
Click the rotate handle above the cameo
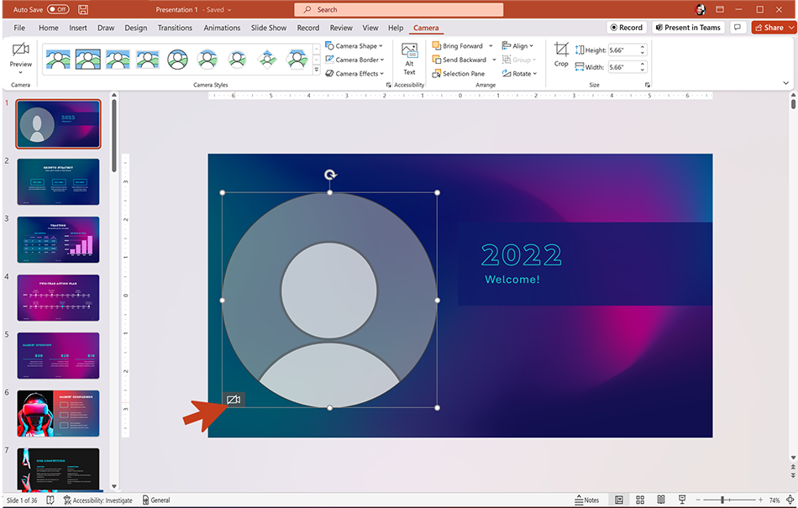coord(330,175)
